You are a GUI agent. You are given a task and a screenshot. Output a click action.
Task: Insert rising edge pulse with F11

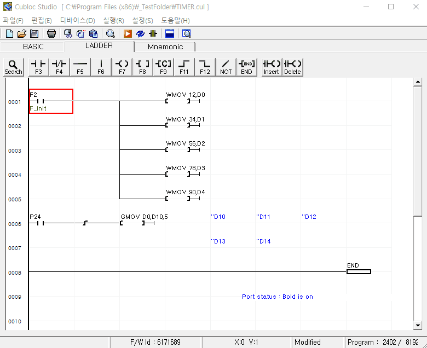point(184,67)
